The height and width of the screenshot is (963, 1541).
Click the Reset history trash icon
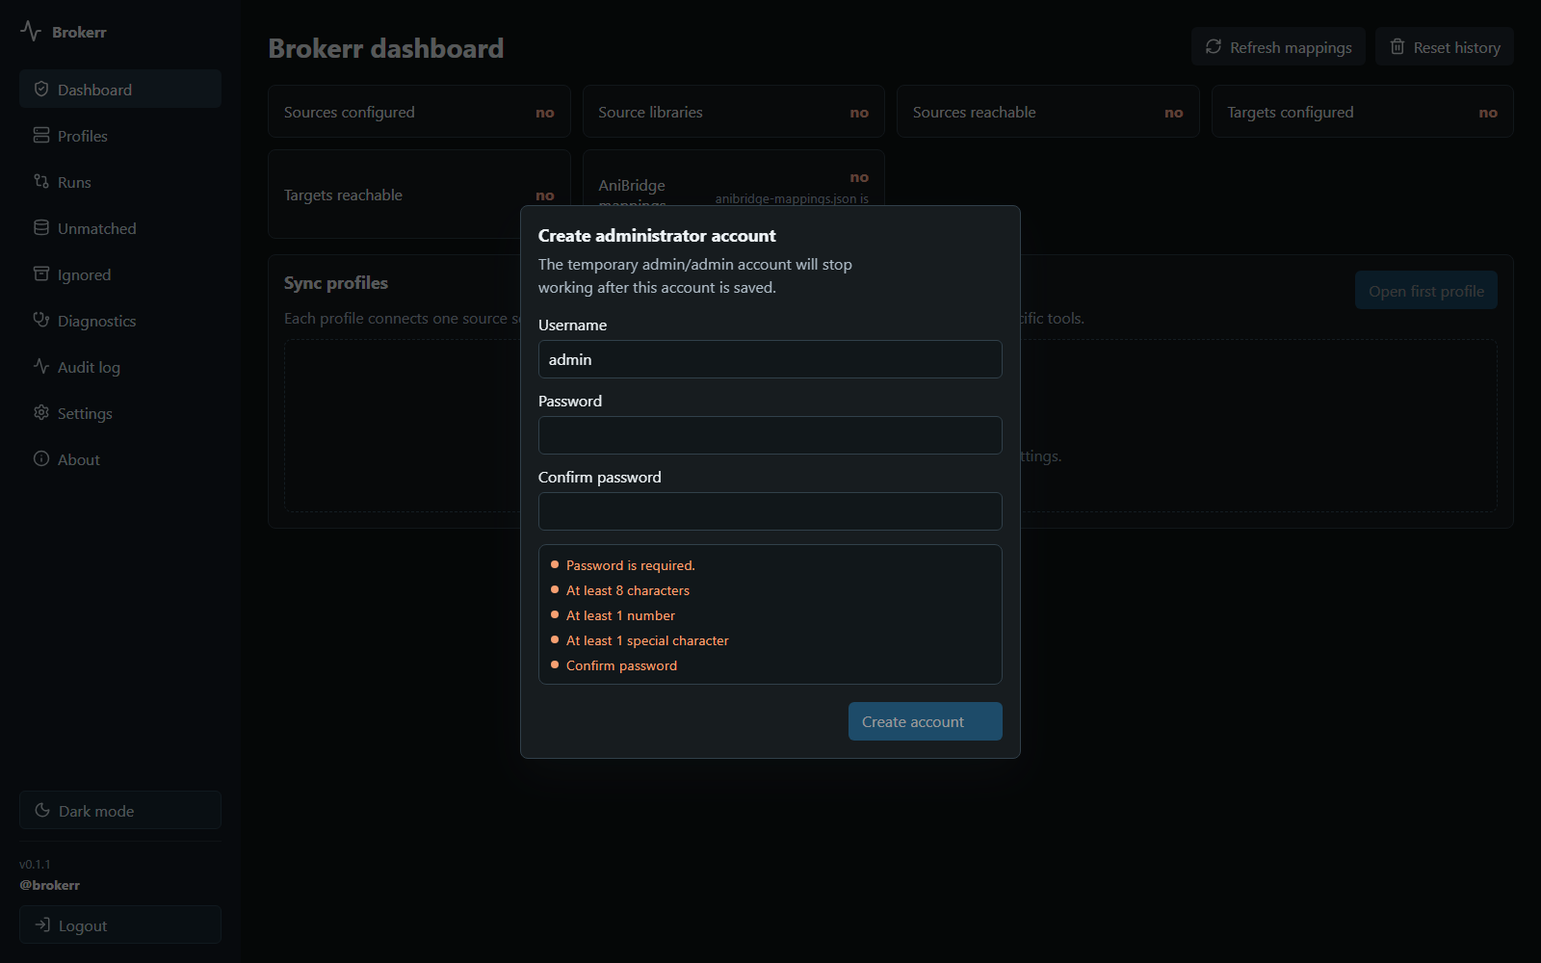pos(1397,46)
